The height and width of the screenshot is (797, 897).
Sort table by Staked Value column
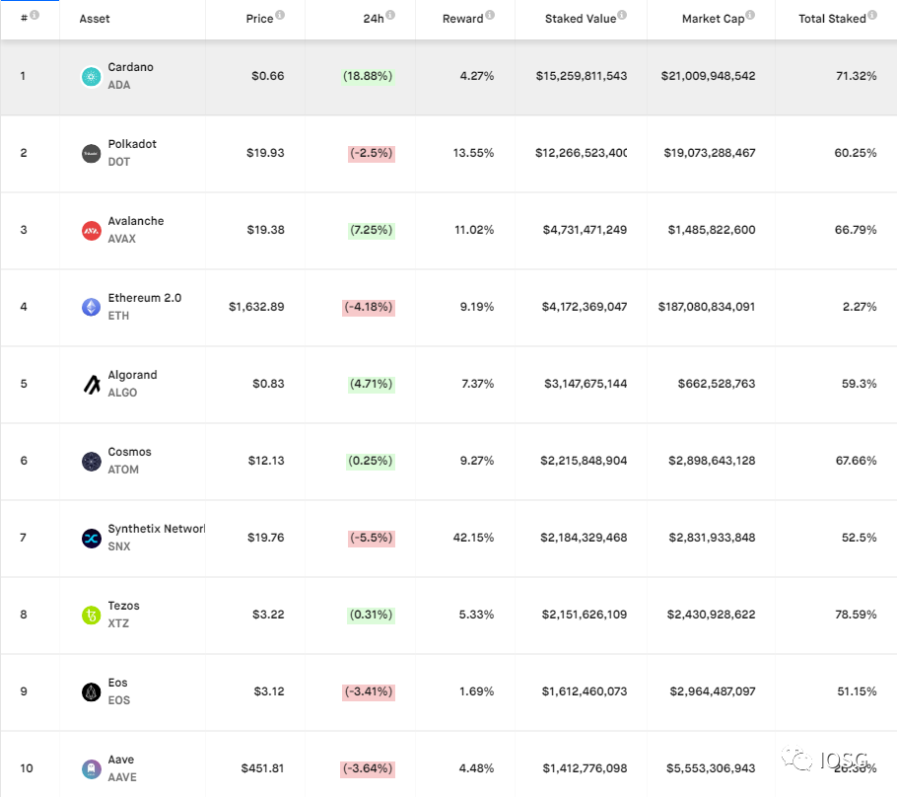pyautogui.click(x=580, y=19)
